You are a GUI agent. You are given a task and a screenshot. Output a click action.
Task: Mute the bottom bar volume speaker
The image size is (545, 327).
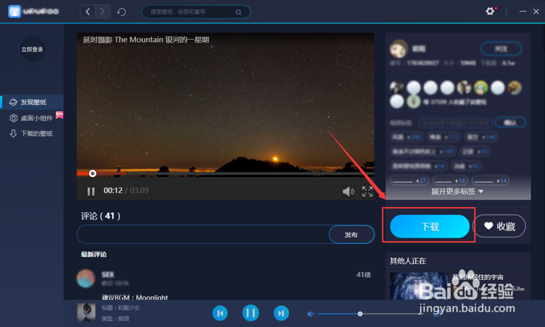tap(311, 314)
